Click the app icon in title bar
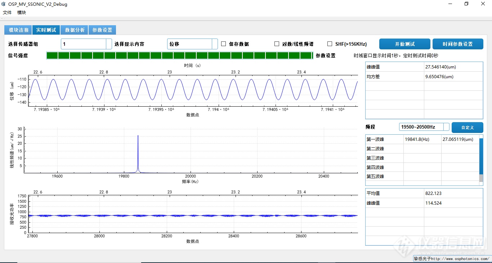This screenshot has width=492, height=263. pyautogui.click(x=4, y=4)
